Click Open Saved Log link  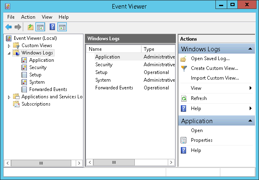coord(210,59)
